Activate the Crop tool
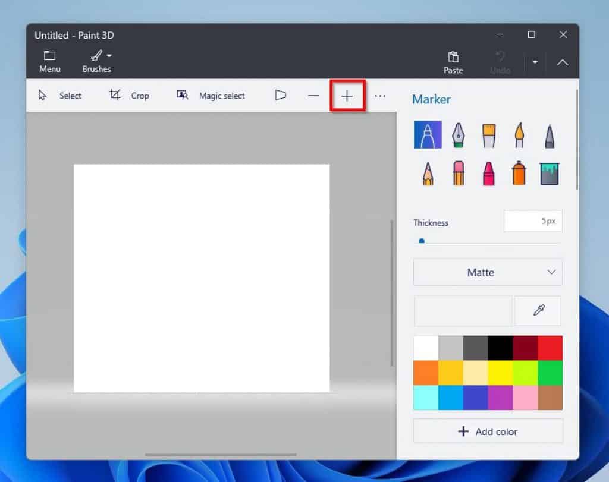 point(129,96)
